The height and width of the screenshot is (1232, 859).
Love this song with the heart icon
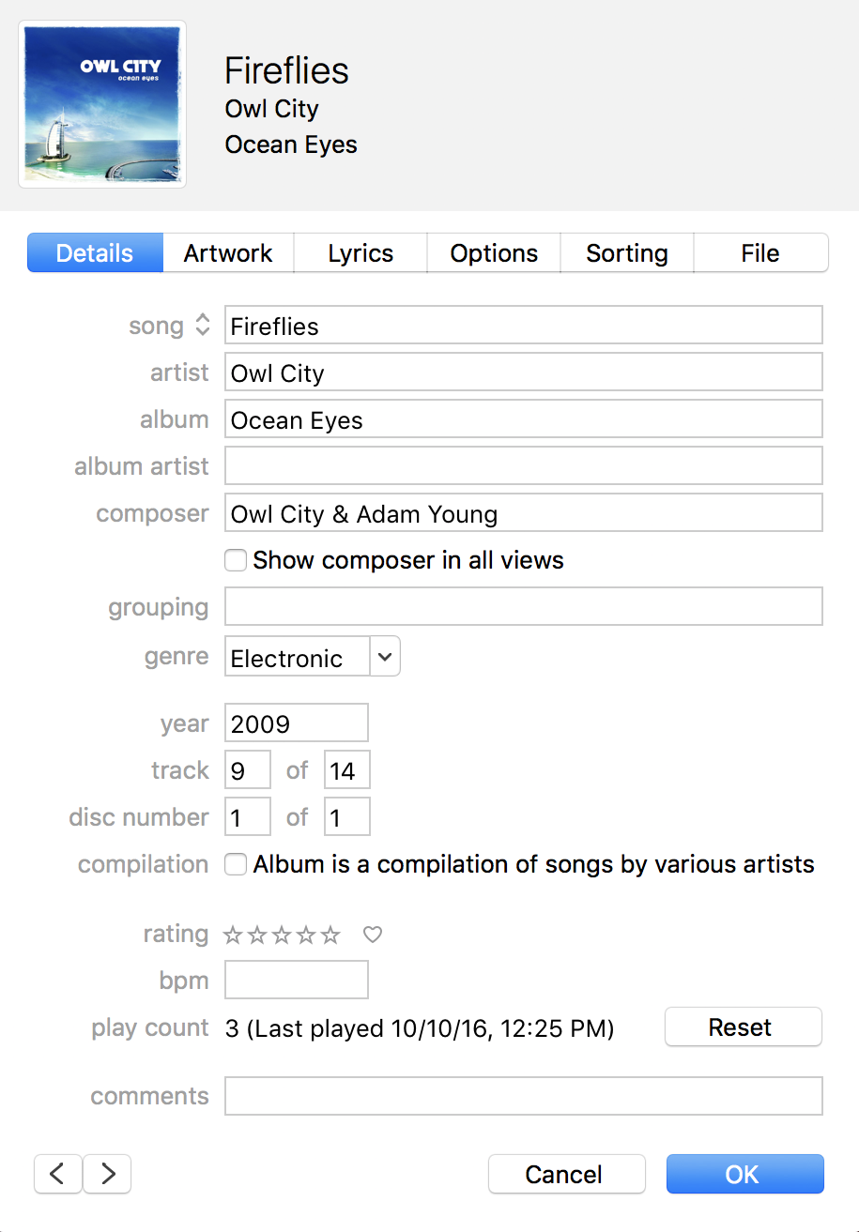tap(373, 935)
